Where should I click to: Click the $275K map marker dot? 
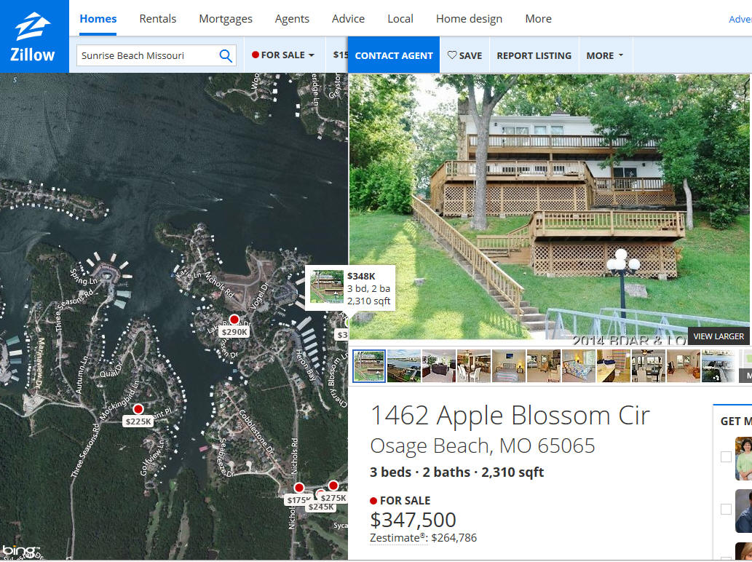pos(333,486)
